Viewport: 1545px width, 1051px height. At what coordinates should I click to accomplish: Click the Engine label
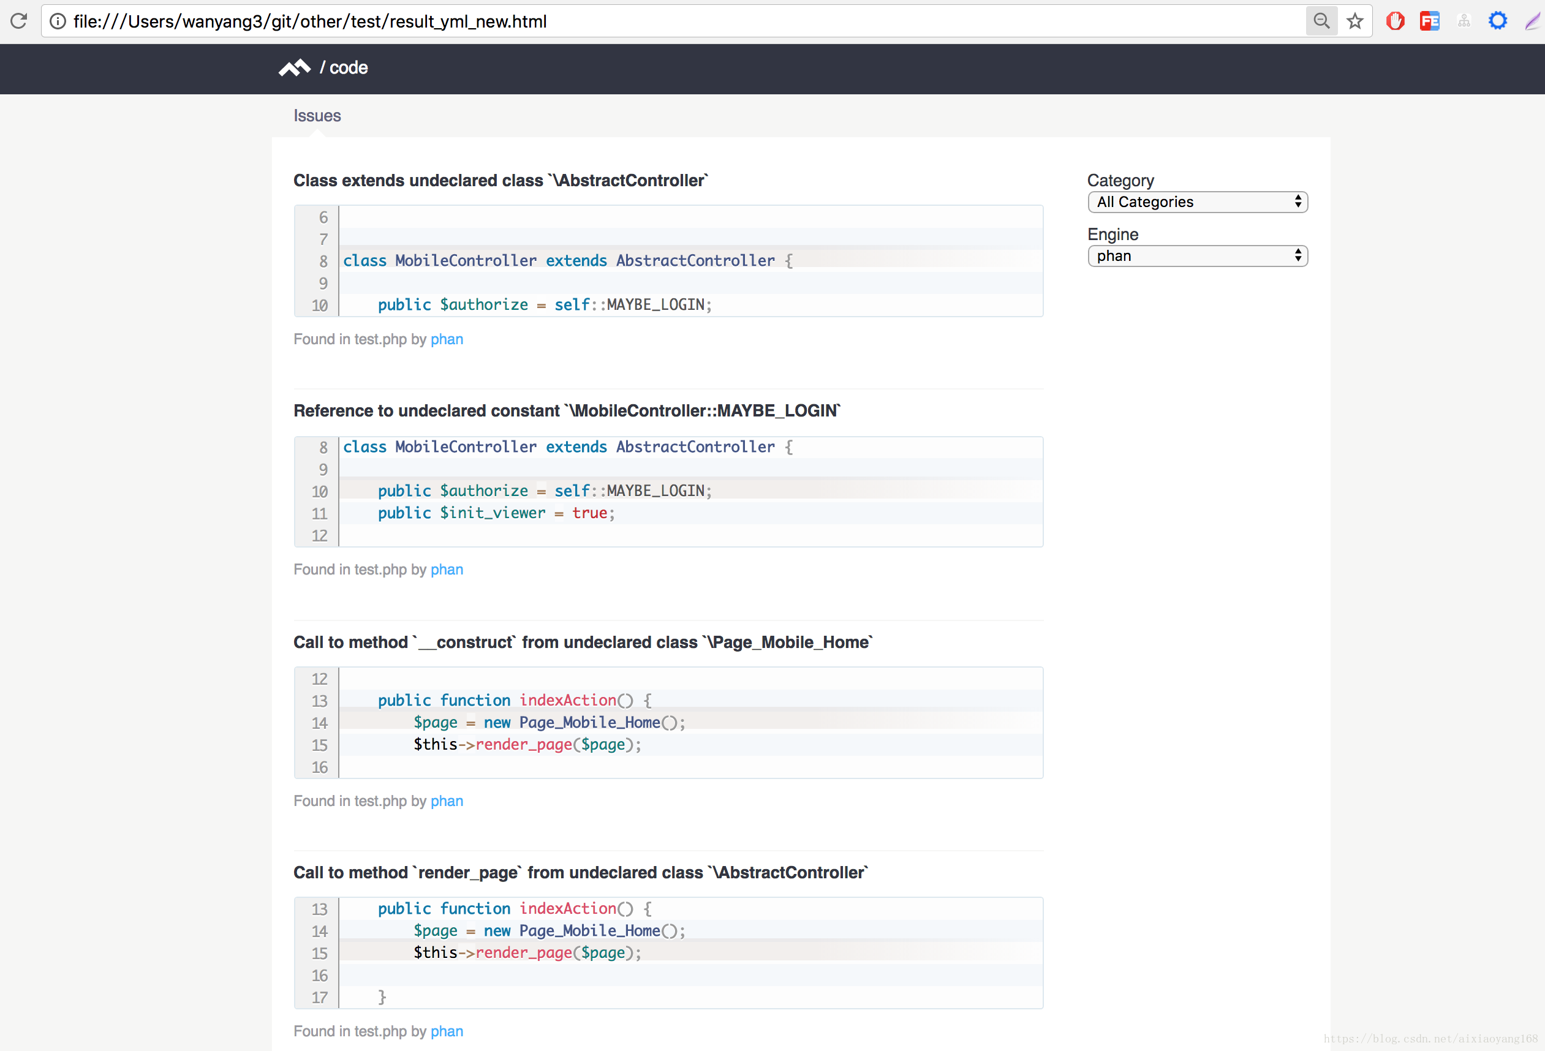click(x=1113, y=235)
